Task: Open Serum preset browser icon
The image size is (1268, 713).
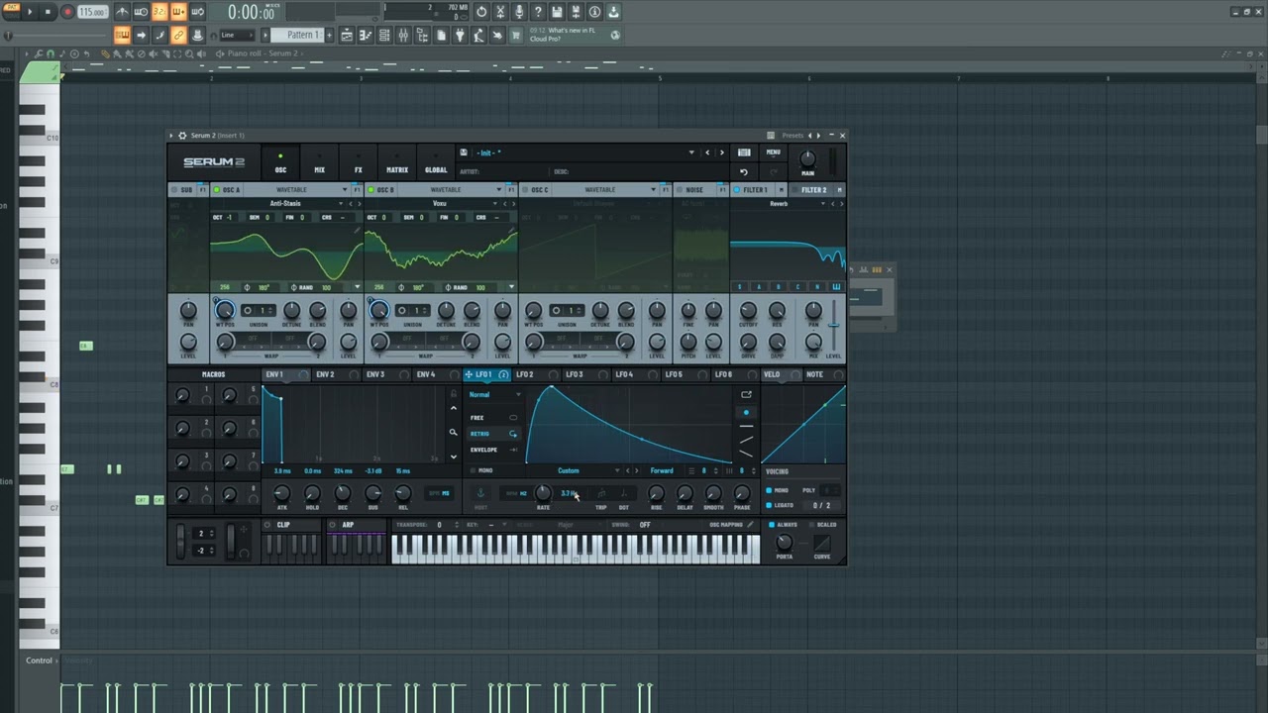Action: click(x=744, y=153)
